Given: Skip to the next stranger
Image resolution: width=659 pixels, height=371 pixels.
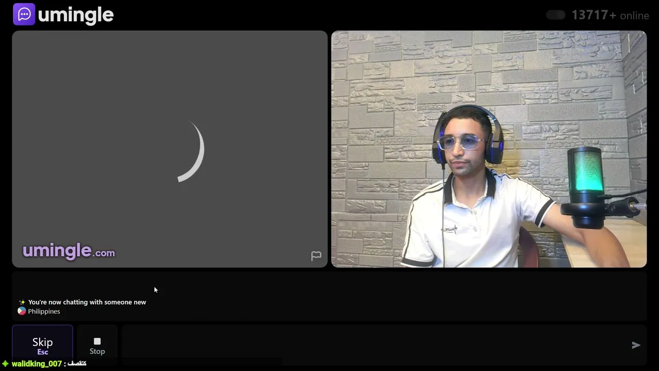Looking at the screenshot, I should point(43,345).
